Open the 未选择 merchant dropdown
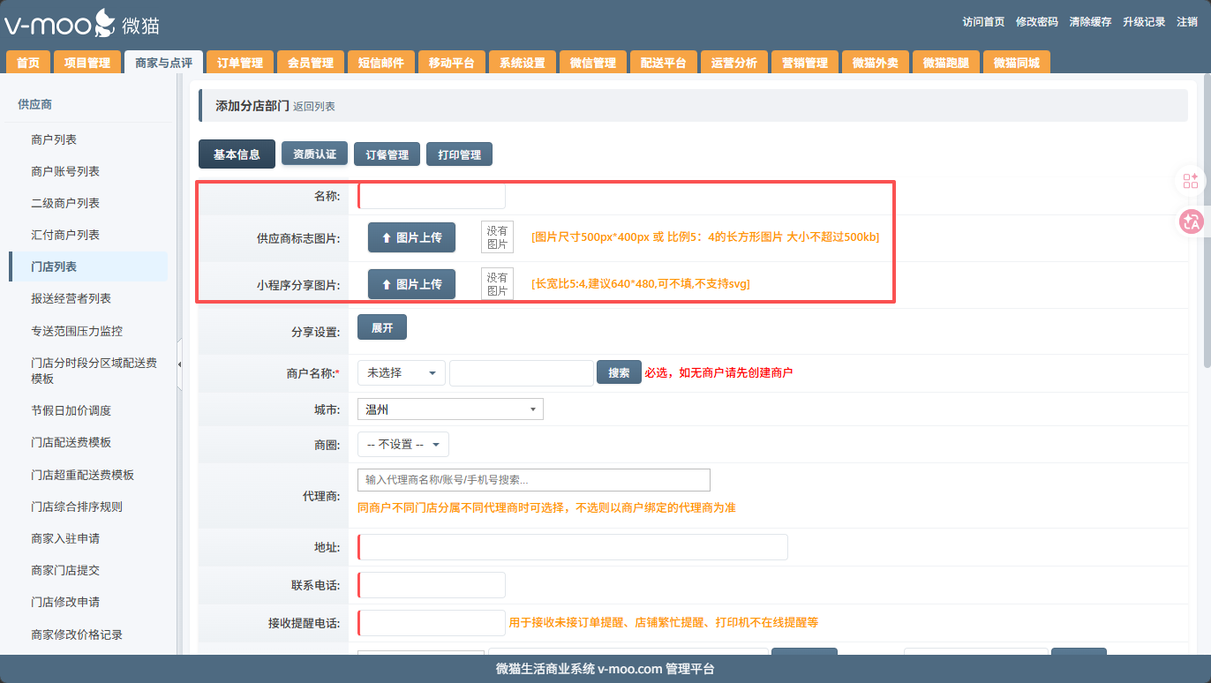The width and height of the screenshot is (1211, 683). (401, 373)
